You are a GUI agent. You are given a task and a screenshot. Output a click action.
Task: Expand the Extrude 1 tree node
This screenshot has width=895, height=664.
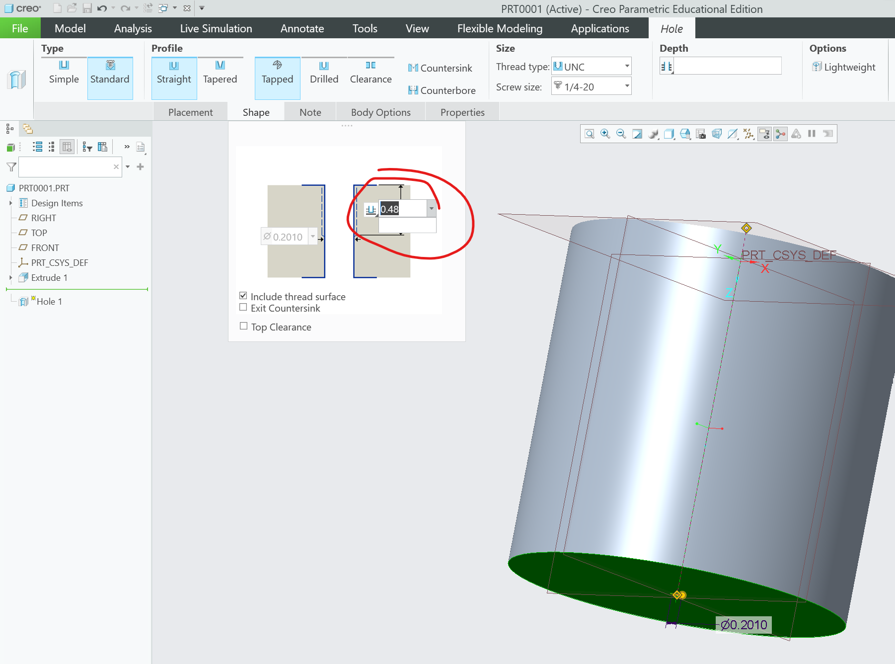(12, 278)
